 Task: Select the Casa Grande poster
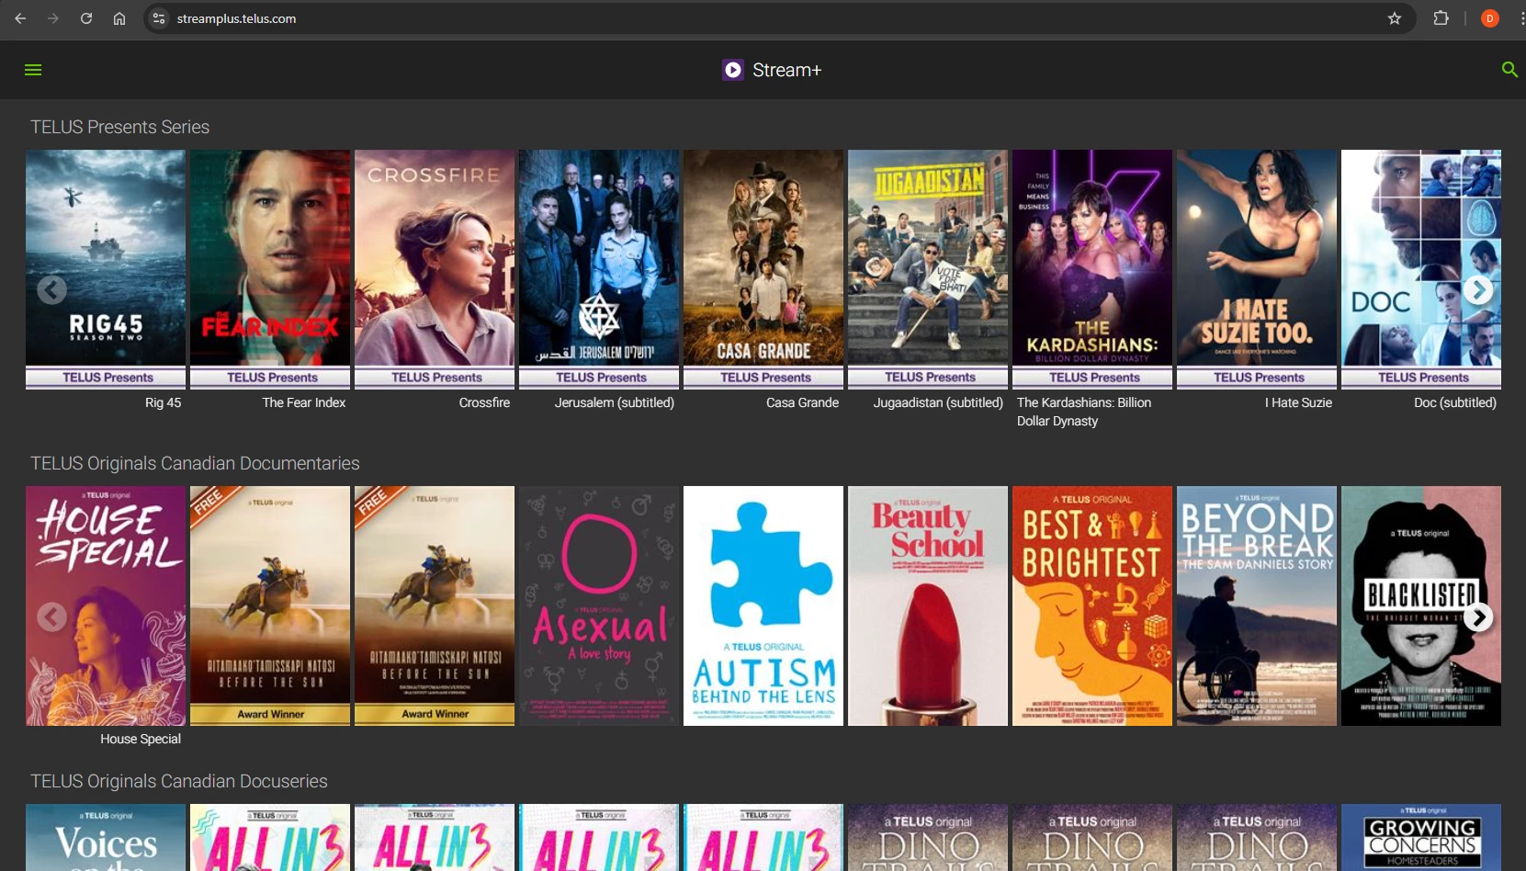tap(763, 269)
